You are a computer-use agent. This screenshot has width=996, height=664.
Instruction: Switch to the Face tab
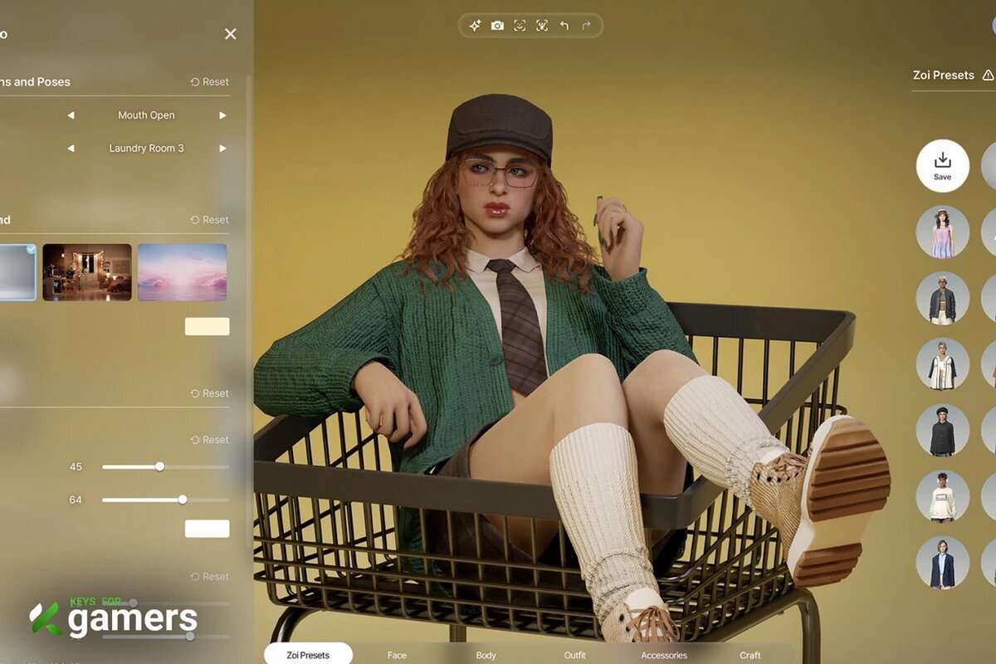(397, 655)
